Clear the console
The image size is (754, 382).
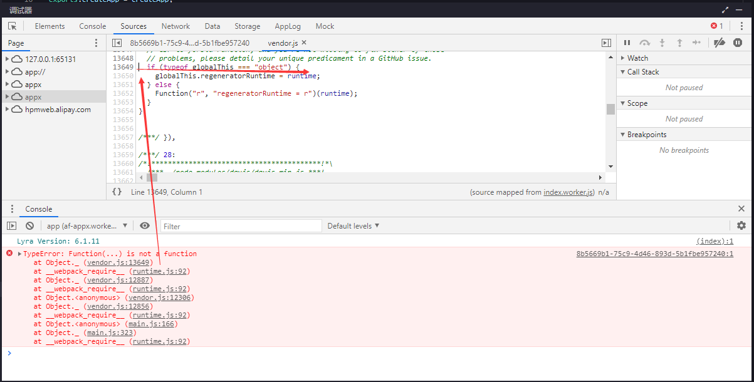[x=29, y=225]
